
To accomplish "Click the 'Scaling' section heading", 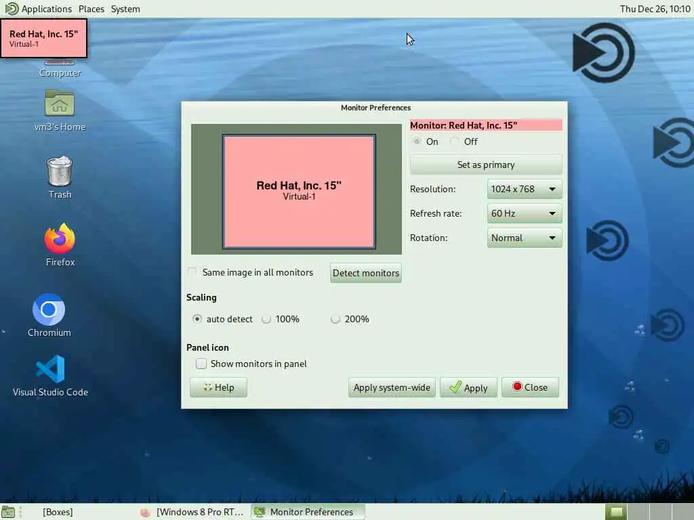I will point(201,297).
